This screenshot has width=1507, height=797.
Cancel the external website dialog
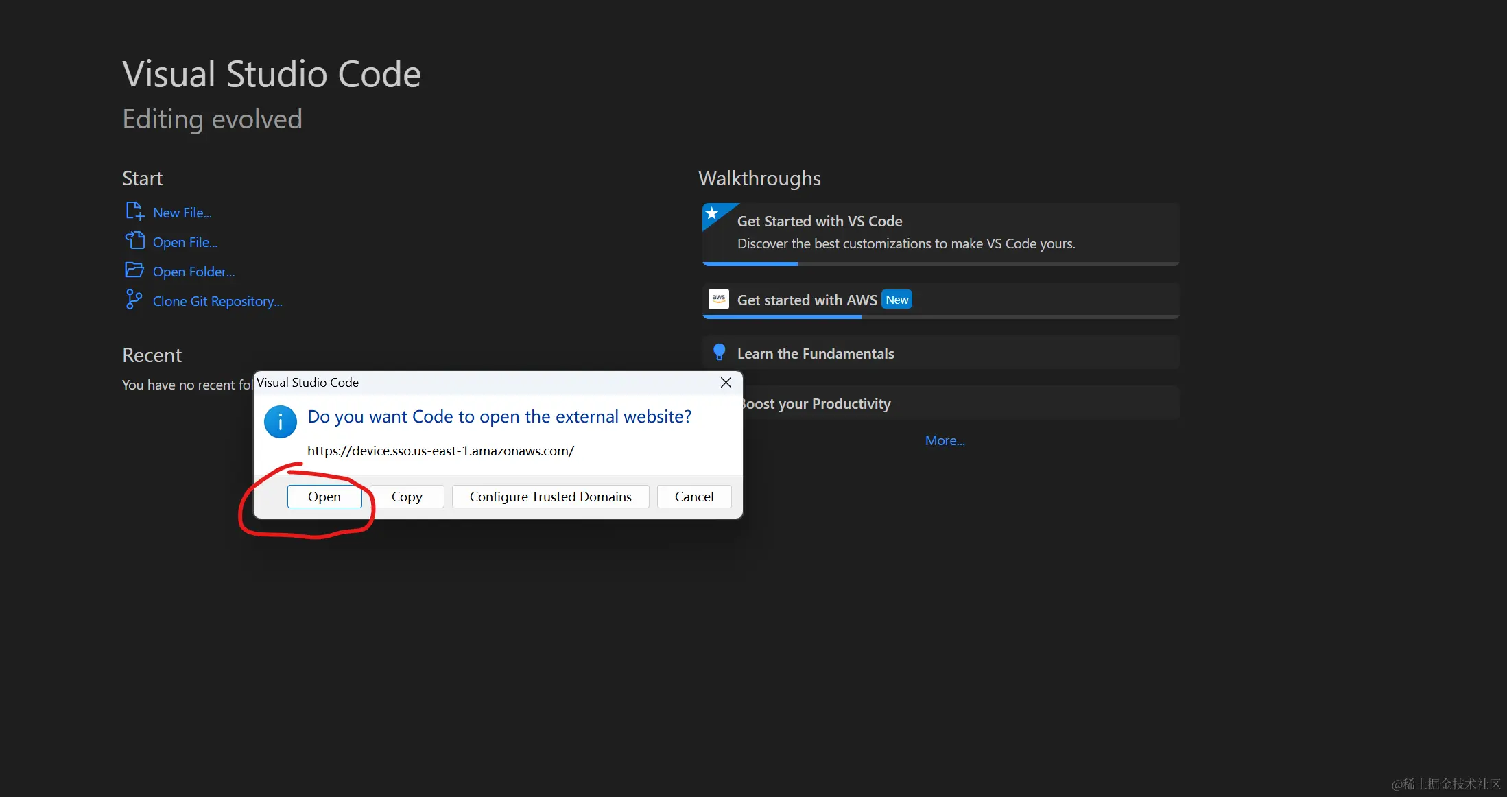[x=694, y=497]
